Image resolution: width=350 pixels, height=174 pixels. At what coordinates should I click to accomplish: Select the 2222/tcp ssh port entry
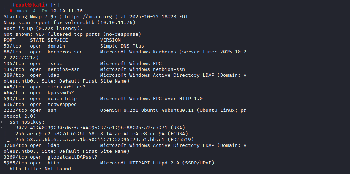pos(15,110)
